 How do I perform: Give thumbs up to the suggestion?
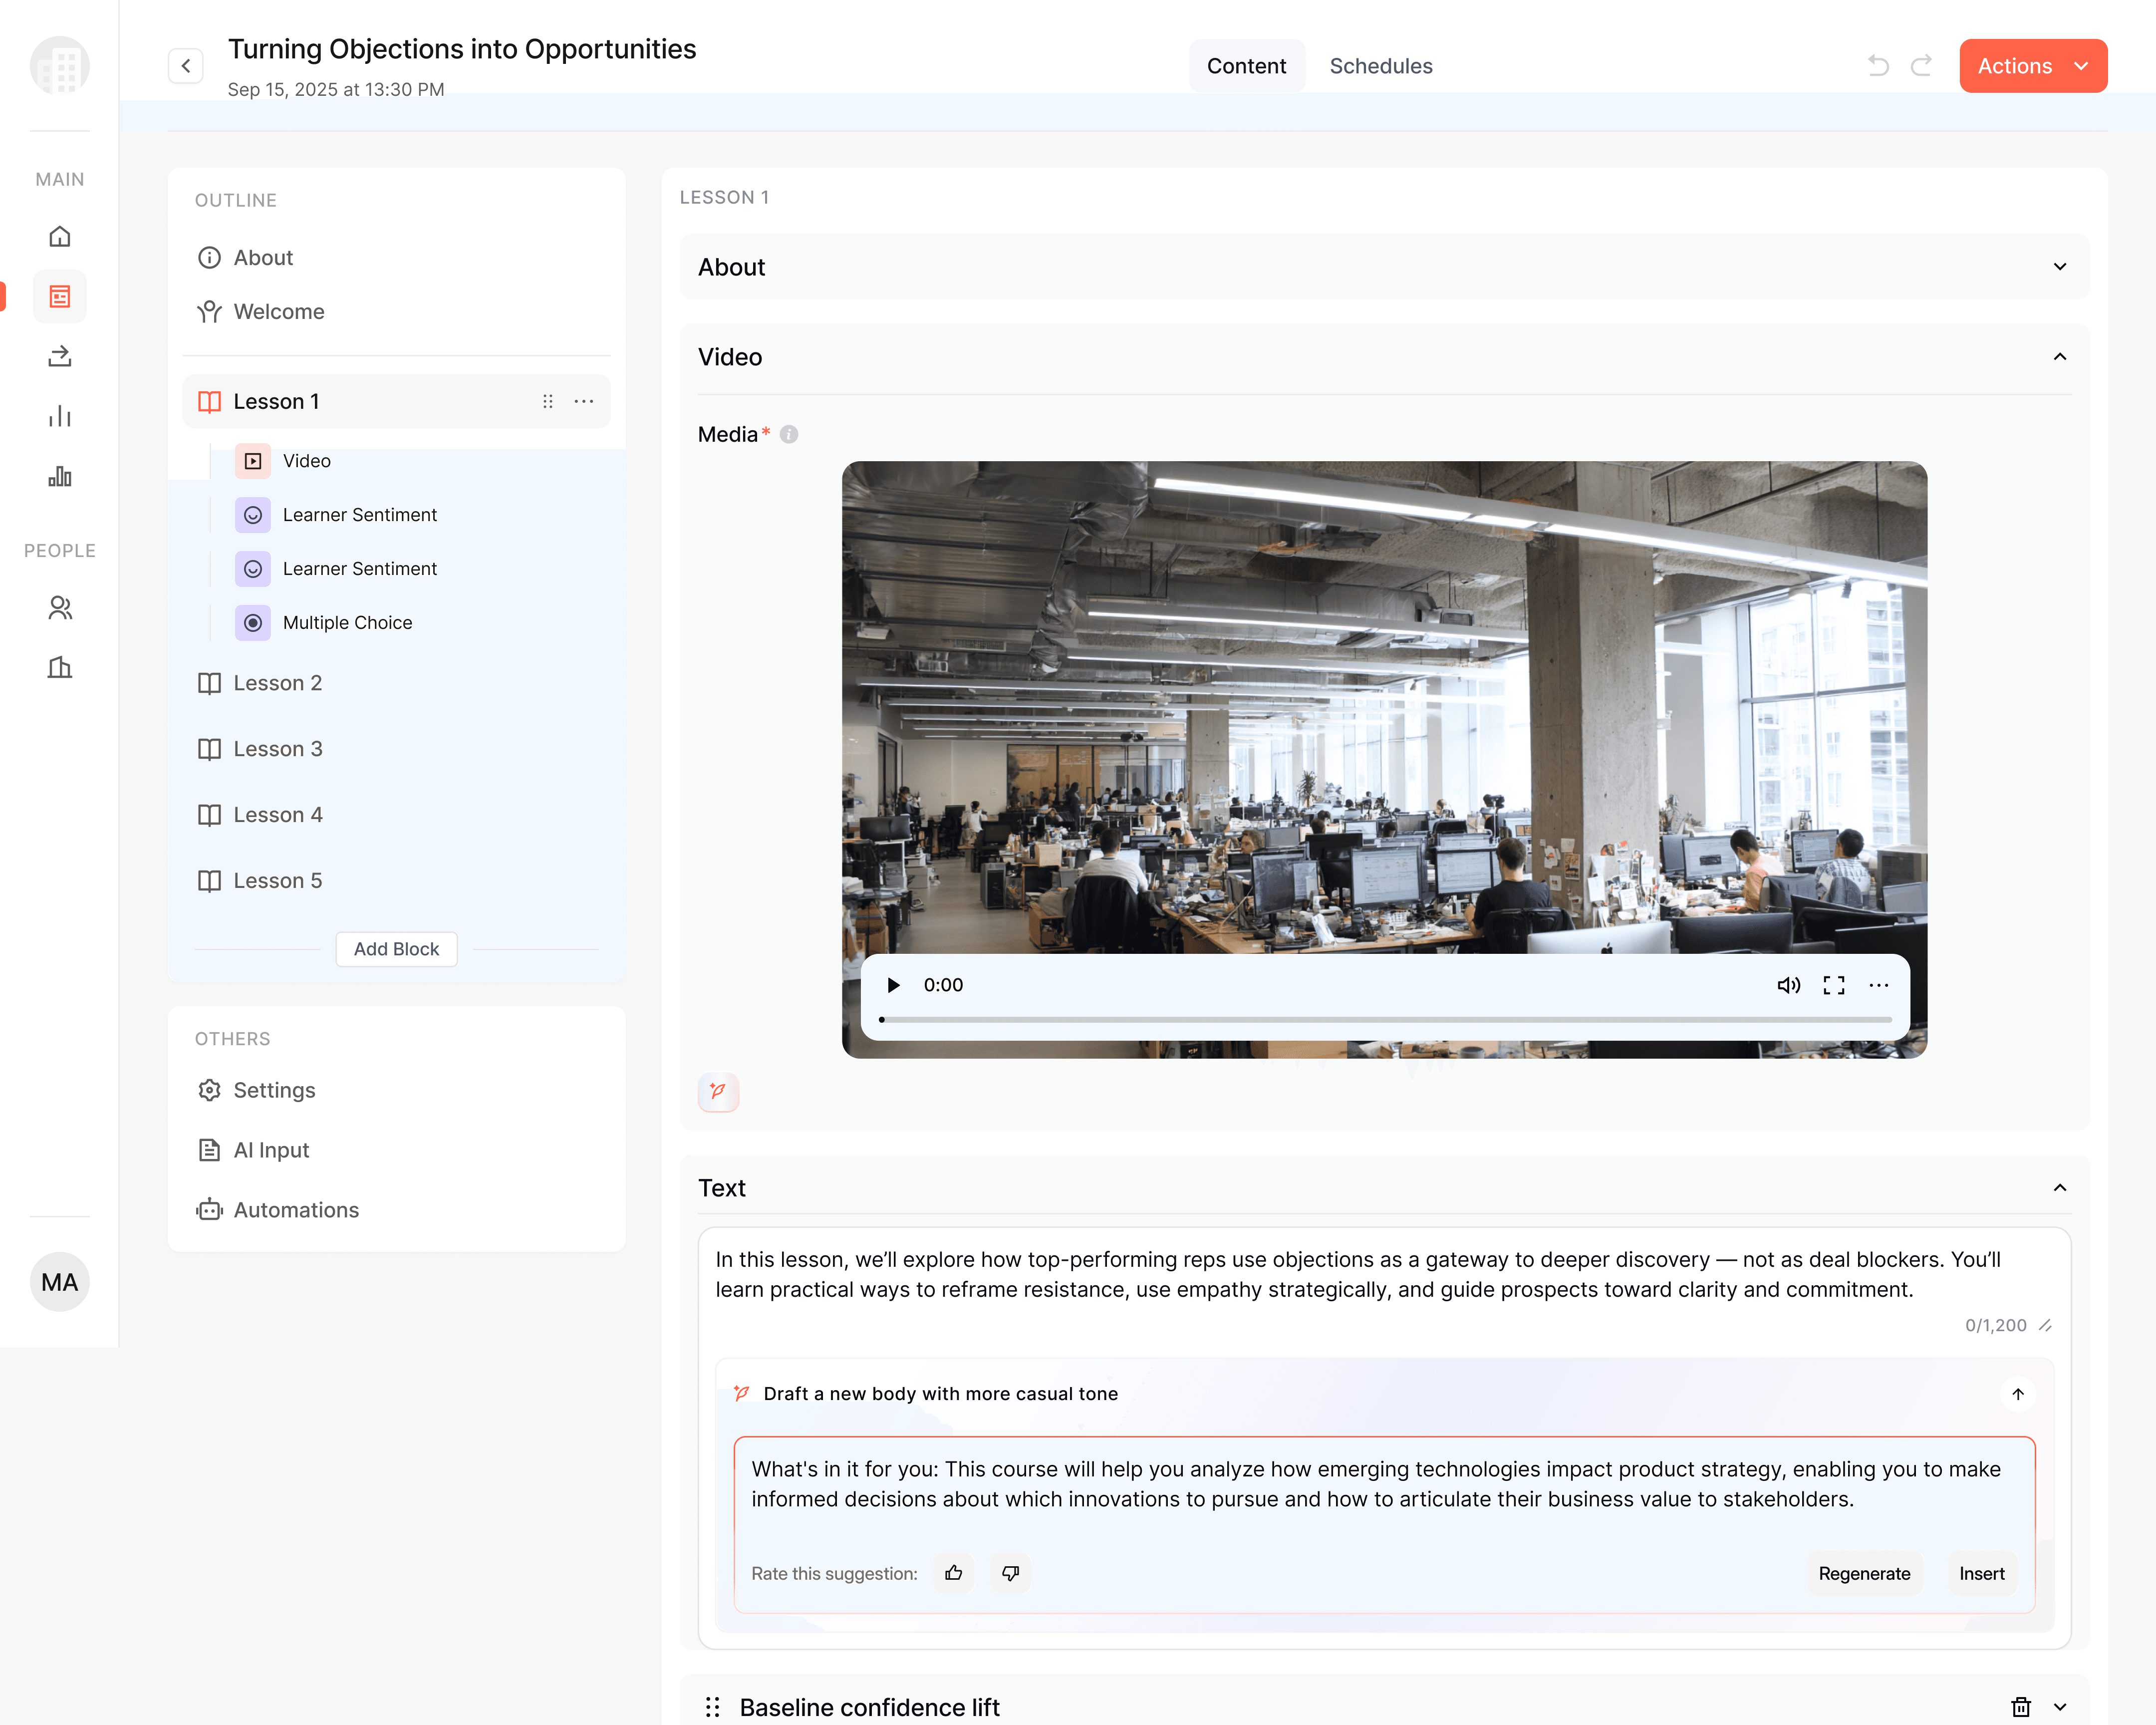tap(954, 1573)
